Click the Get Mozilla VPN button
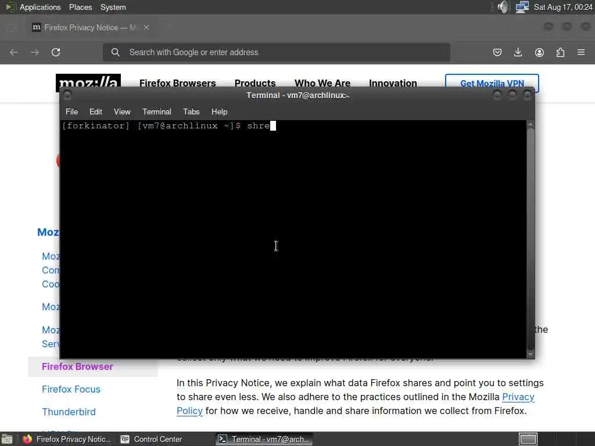 click(492, 82)
